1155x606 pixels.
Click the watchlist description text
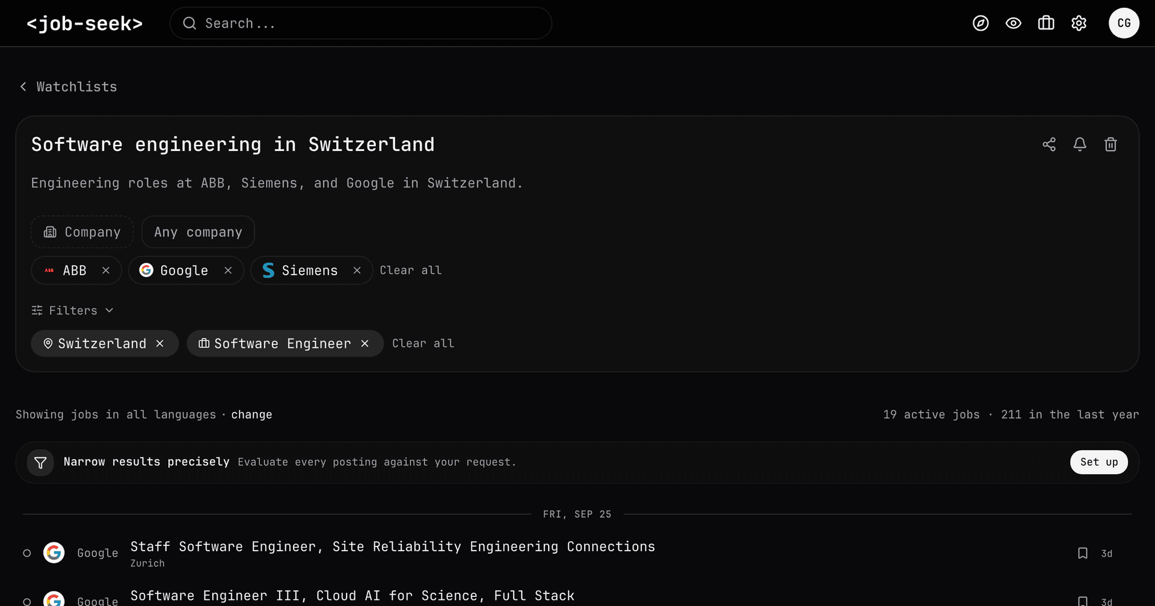coord(277,183)
